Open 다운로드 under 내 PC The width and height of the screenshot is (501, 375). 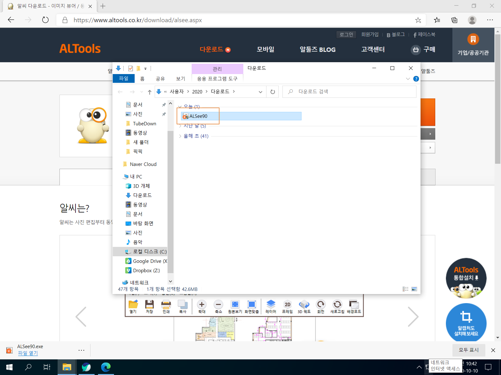click(x=142, y=196)
